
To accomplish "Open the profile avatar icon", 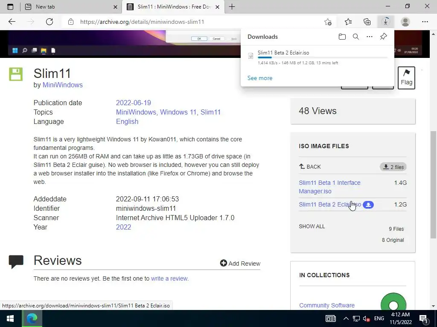I will click(x=405, y=22).
